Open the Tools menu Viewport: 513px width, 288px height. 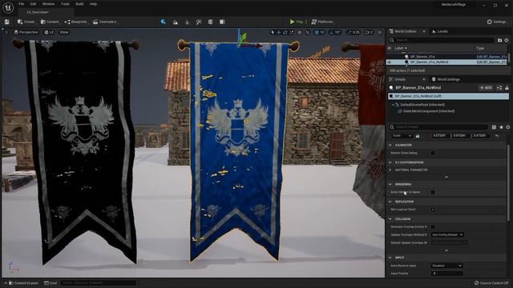click(x=65, y=4)
